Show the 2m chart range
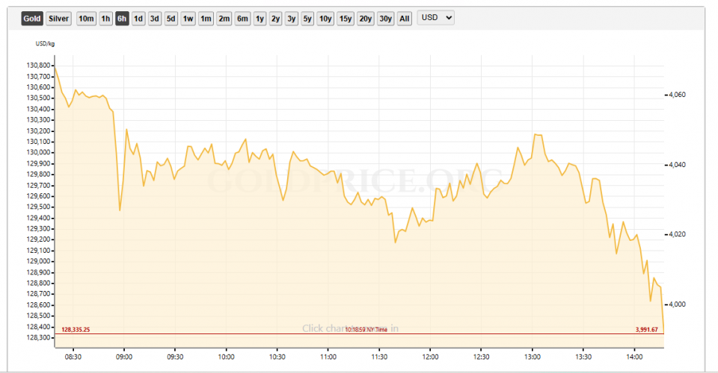The width and height of the screenshot is (718, 373). click(224, 19)
